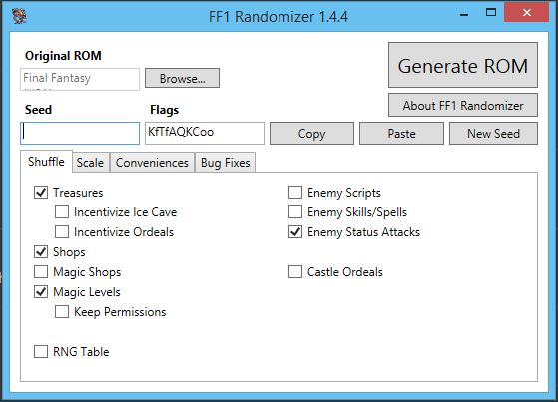Screen dimensions: 558x402
Task: Click the Generate ROM button
Action: click(463, 65)
